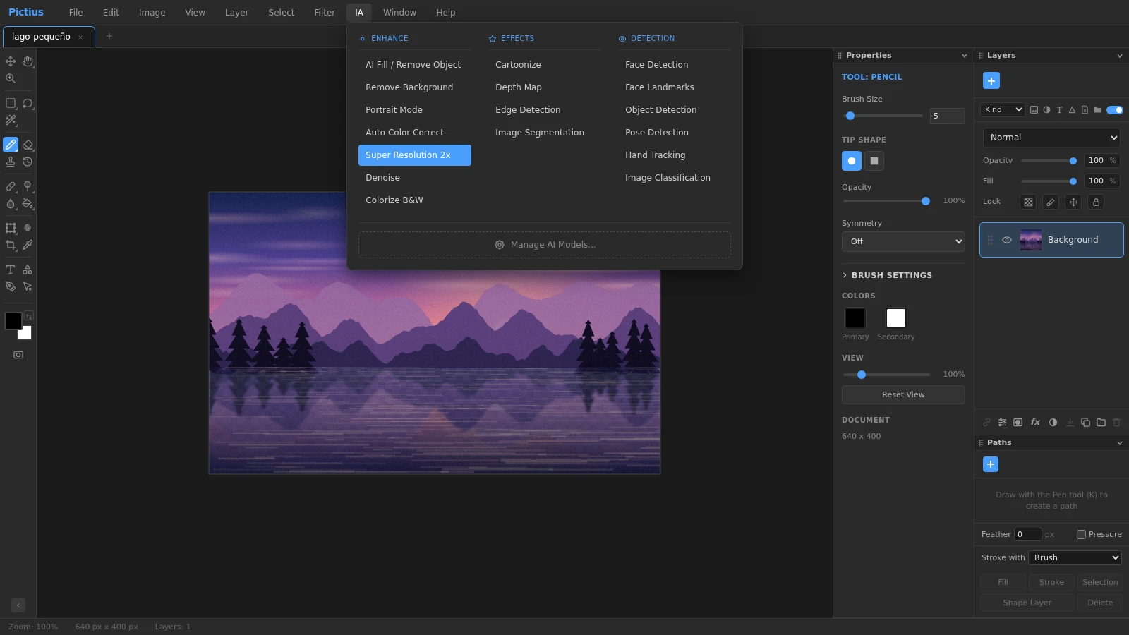Choose Super Resolution 2x menu entry

tap(415, 155)
